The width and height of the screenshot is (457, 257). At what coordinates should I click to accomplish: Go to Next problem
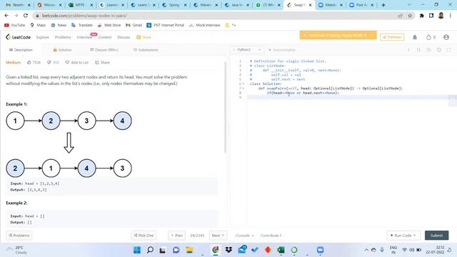tap(218, 236)
